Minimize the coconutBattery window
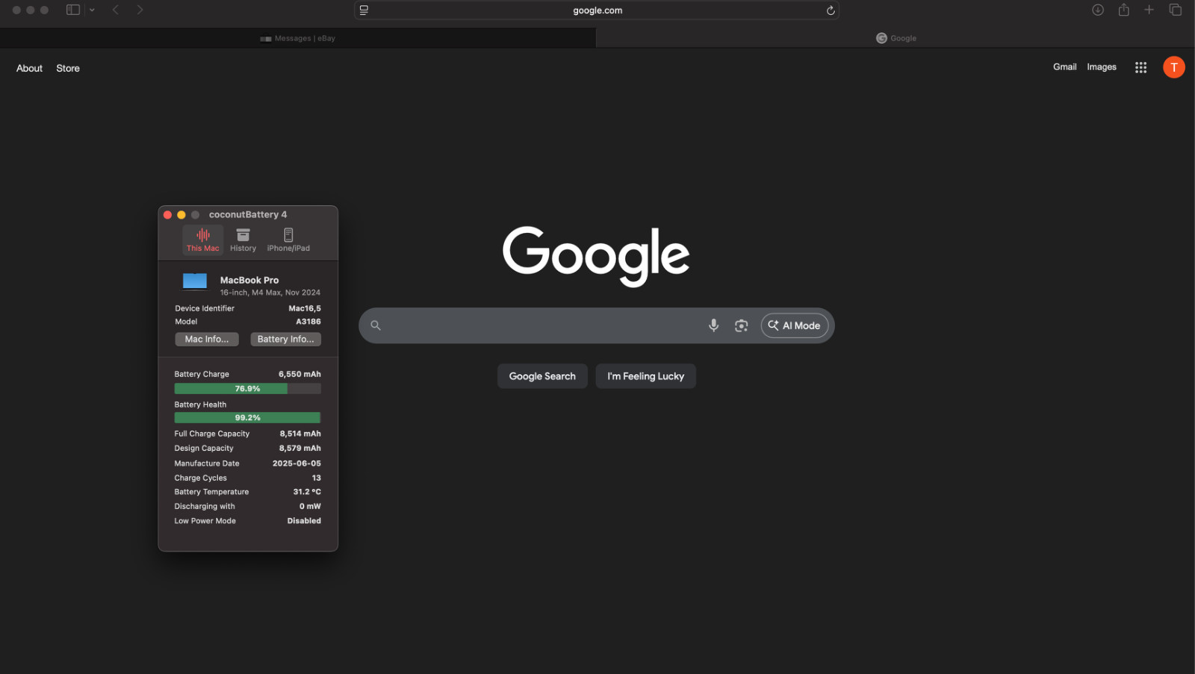Viewport: 1195px width, 674px height. coord(181,215)
